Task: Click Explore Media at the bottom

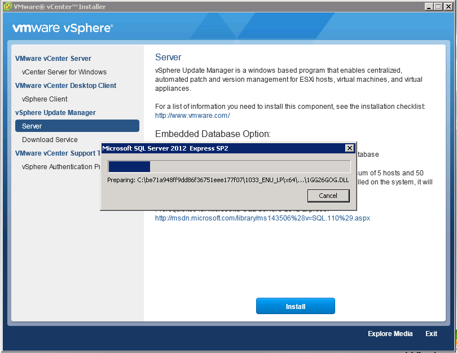Action: 390,334
